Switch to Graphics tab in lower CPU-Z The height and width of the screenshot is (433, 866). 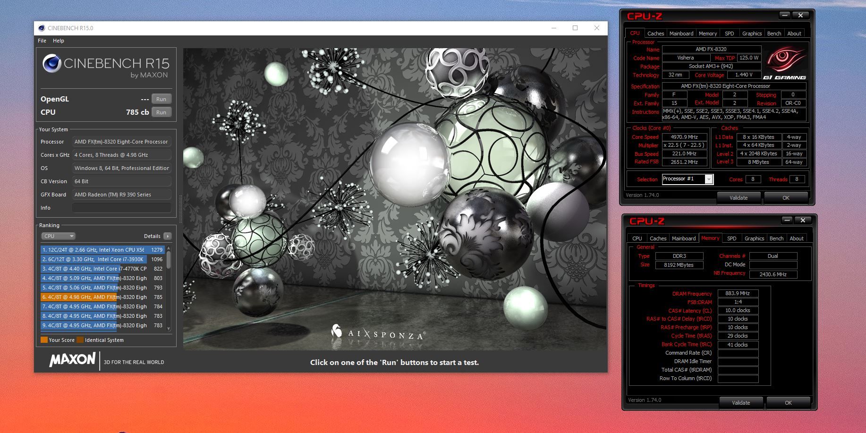[x=754, y=238]
